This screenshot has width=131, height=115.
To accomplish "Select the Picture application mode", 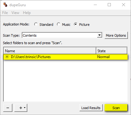I will [82, 25].
